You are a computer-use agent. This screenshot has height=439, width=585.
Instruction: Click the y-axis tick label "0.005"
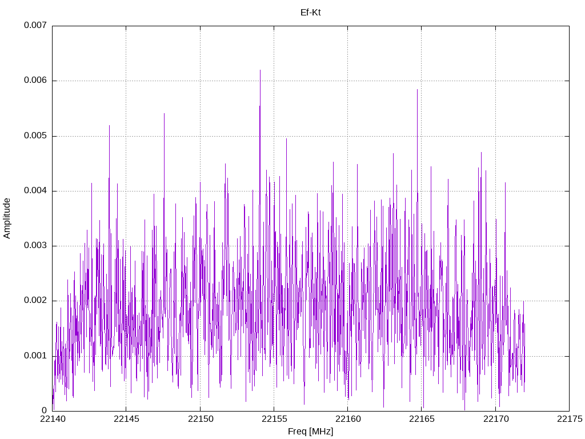(x=35, y=135)
